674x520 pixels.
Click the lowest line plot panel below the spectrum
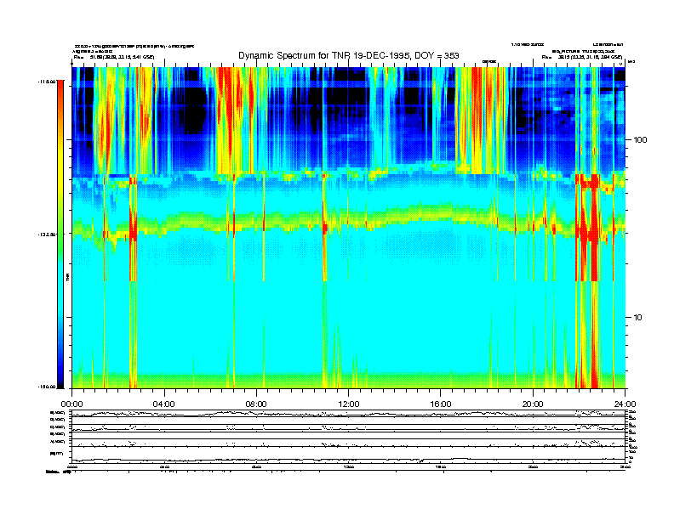[x=349, y=455]
